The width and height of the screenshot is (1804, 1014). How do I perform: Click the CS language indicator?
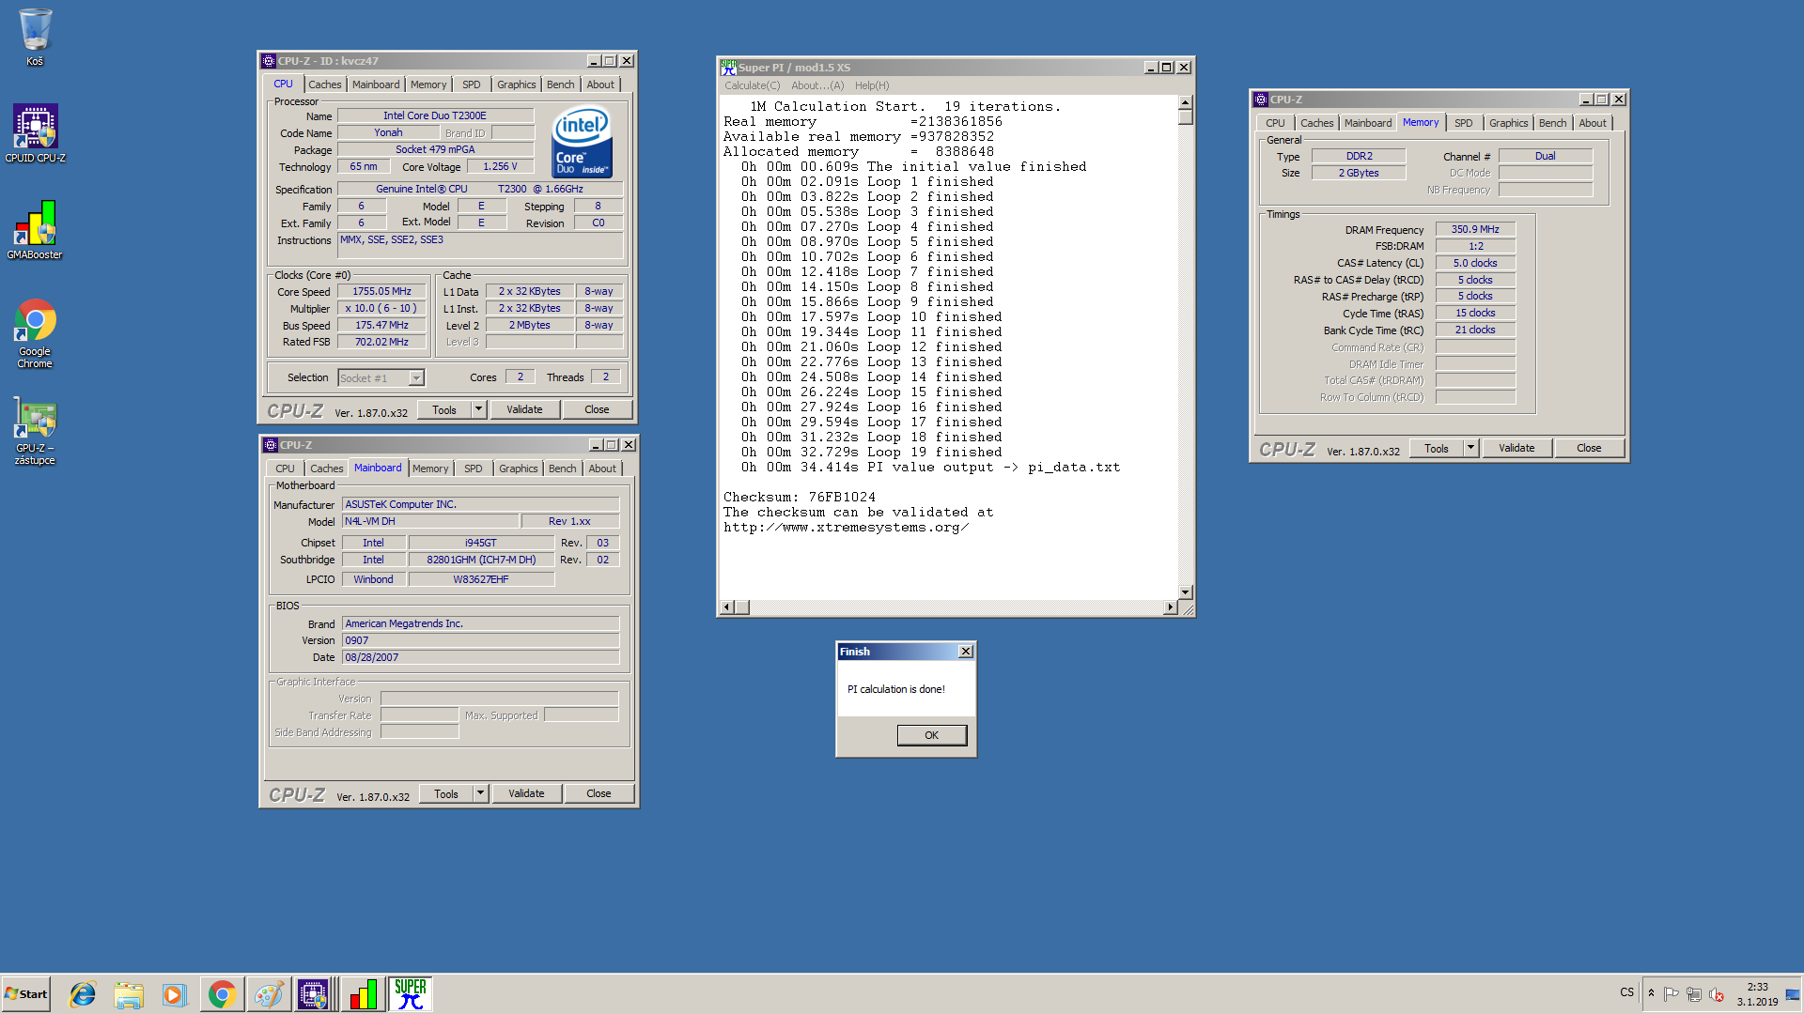pyautogui.click(x=1626, y=992)
